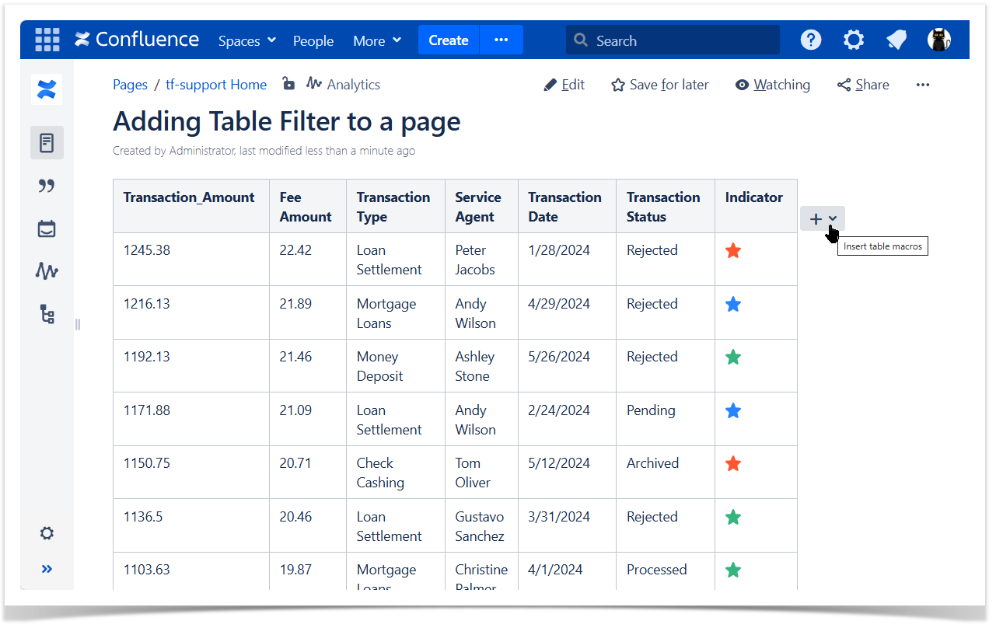Open the calendar icon in sidebar

tap(47, 229)
